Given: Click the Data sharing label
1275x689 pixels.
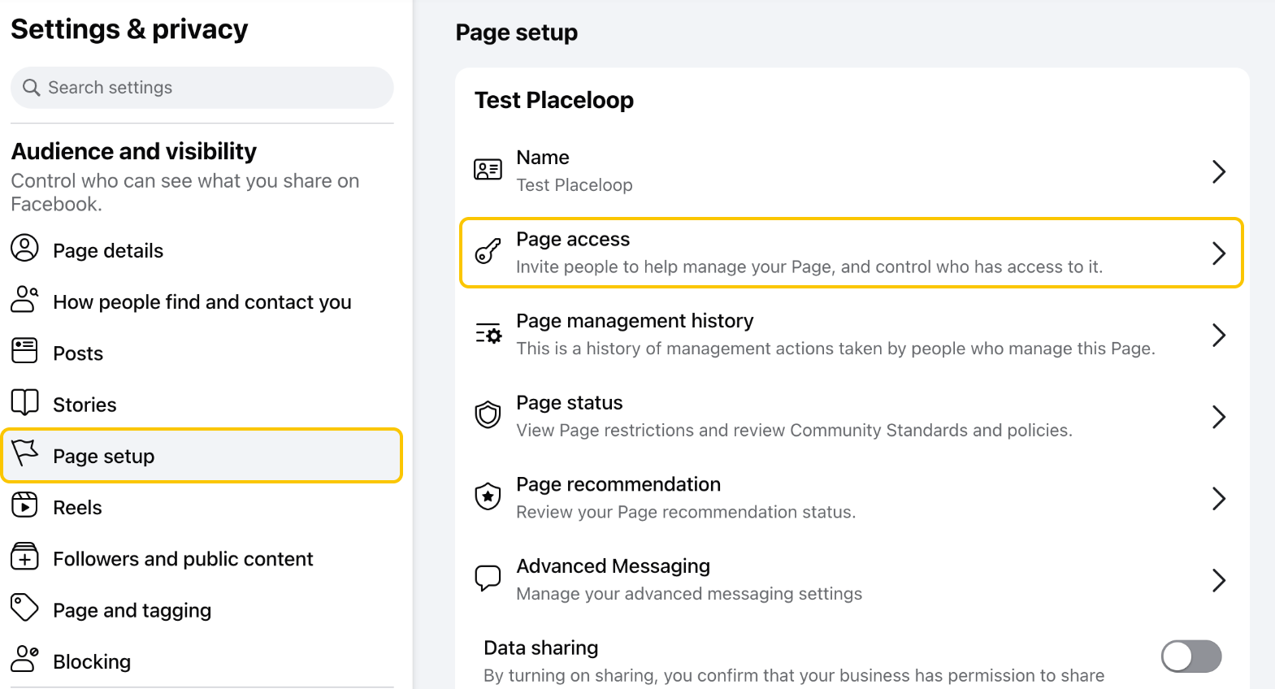Looking at the screenshot, I should point(541,648).
